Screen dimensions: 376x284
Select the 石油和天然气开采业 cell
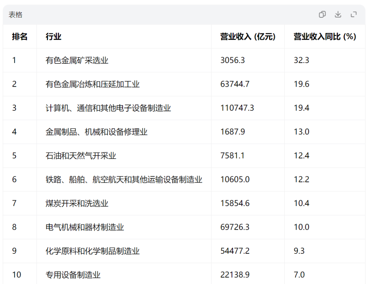point(81,156)
